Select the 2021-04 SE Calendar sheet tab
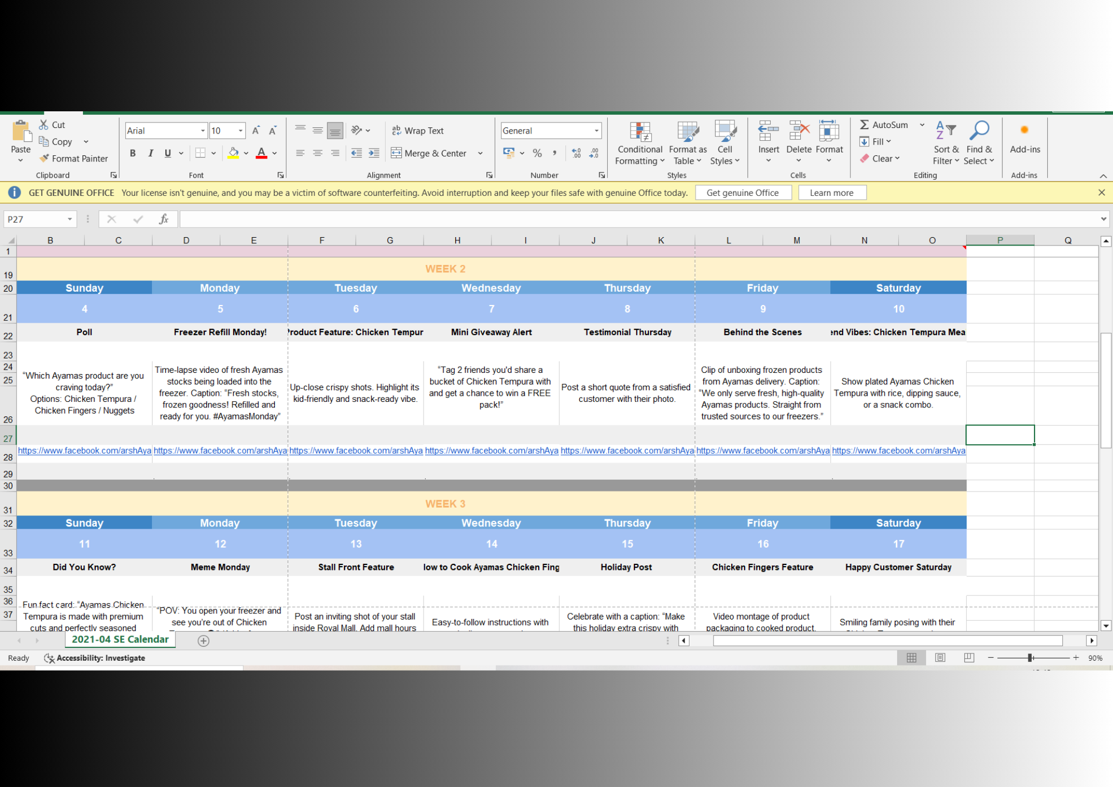The height and width of the screenshot is (787, 1113). [x=120, y=640]
